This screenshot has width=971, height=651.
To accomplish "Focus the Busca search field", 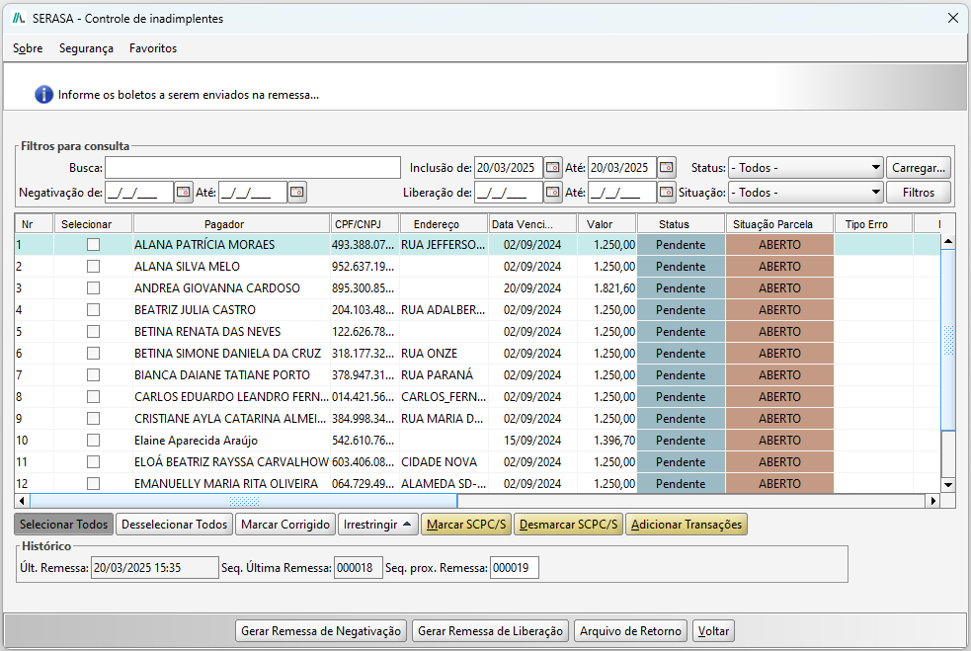I will pos(253,168).
